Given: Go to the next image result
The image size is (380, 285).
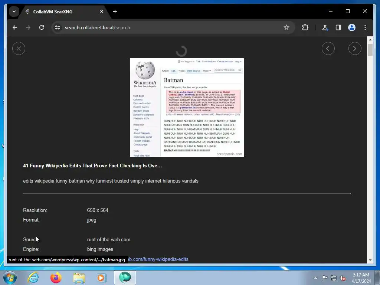Looking at the screenshot, I should [x=355, y=49].
